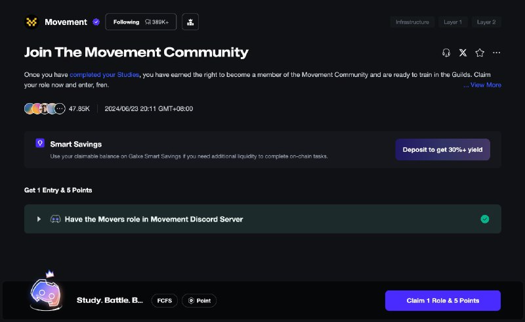Click the participant avatars group
The width and height of the screenshot is (525, 322).
point(45,108)
